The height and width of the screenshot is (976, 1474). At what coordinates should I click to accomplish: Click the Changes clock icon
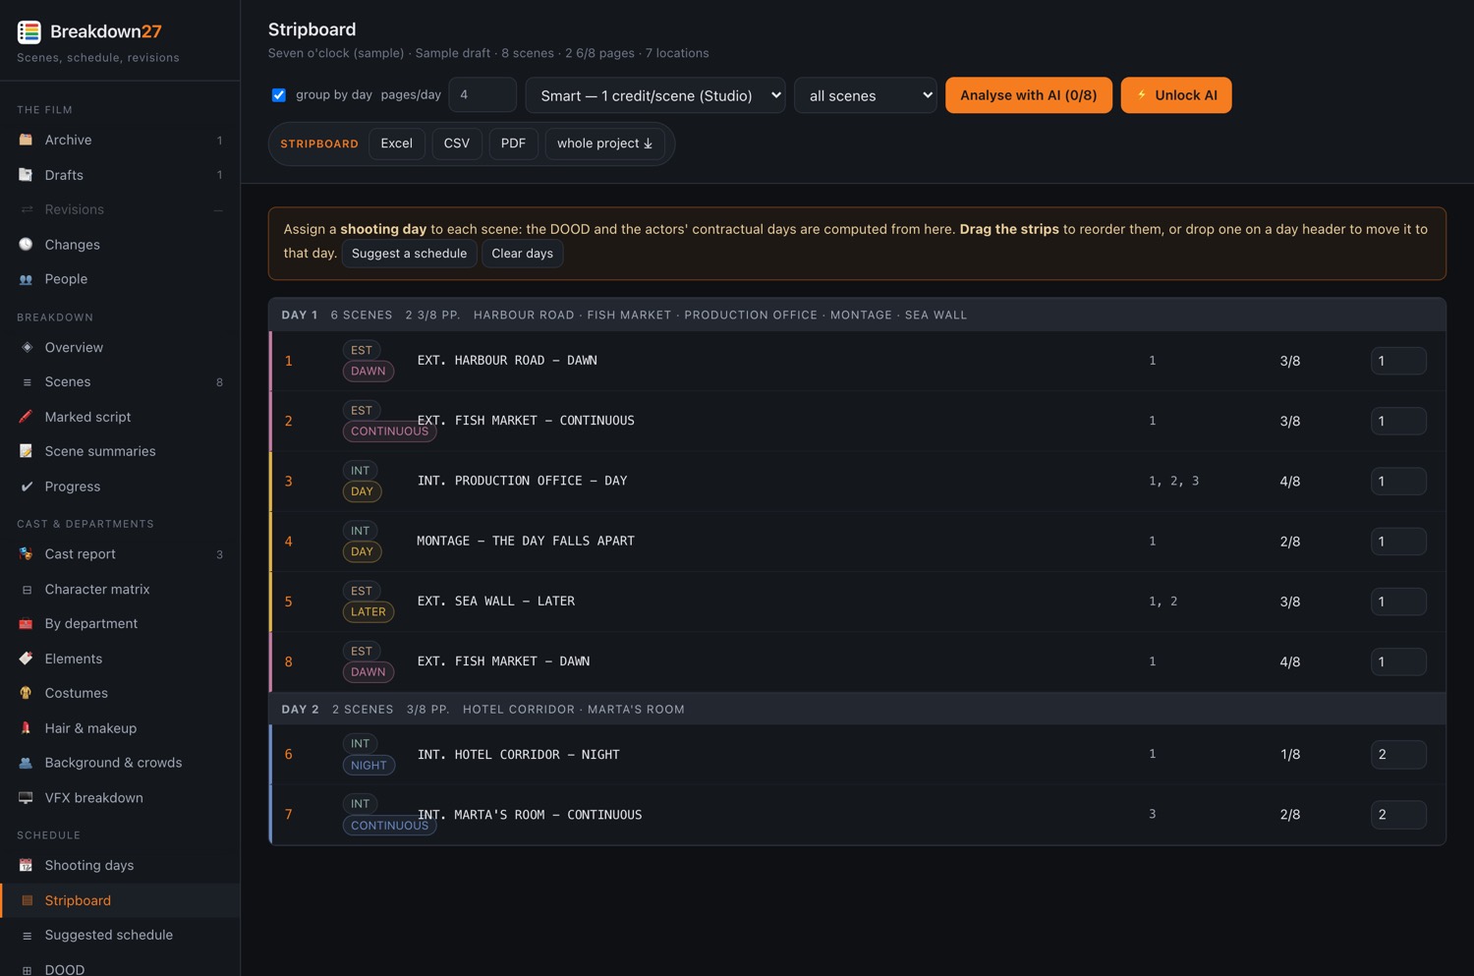[26, 245]
